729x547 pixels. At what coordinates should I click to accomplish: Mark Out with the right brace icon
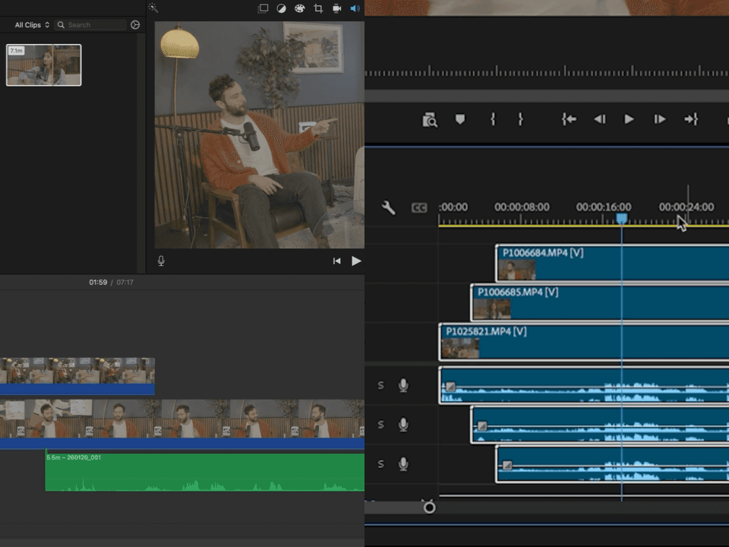(x=520, y=119)
